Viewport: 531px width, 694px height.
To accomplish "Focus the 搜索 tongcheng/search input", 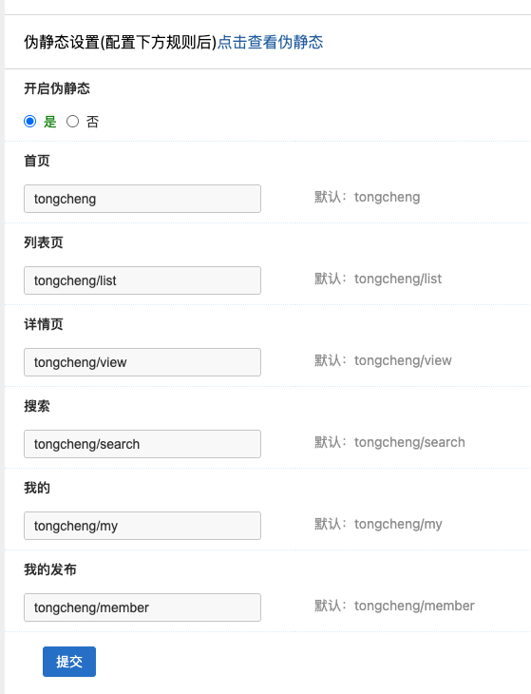I will (142, 444).
